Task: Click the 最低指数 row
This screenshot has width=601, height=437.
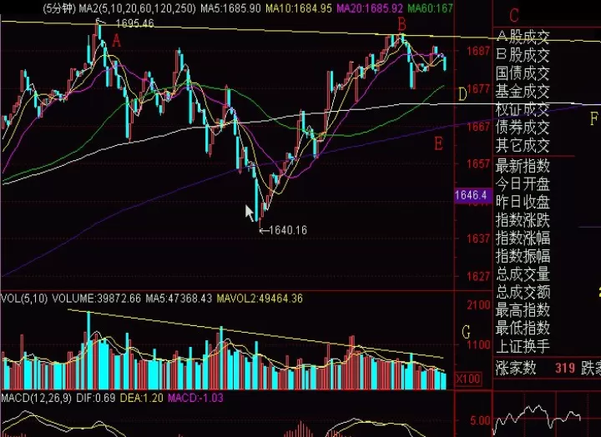Action: pos(523,328)
